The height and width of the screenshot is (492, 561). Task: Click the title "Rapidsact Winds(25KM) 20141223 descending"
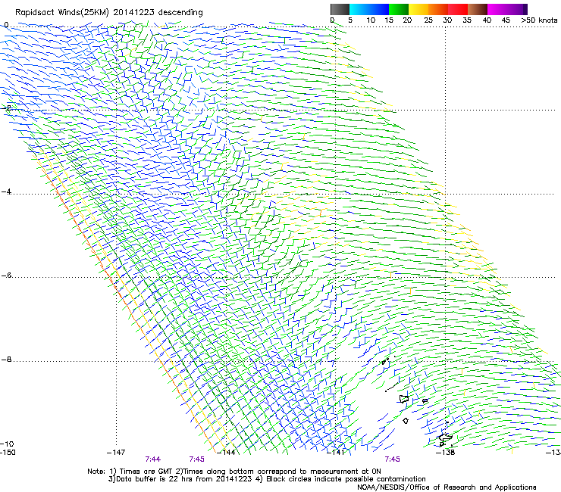point(108,12)
